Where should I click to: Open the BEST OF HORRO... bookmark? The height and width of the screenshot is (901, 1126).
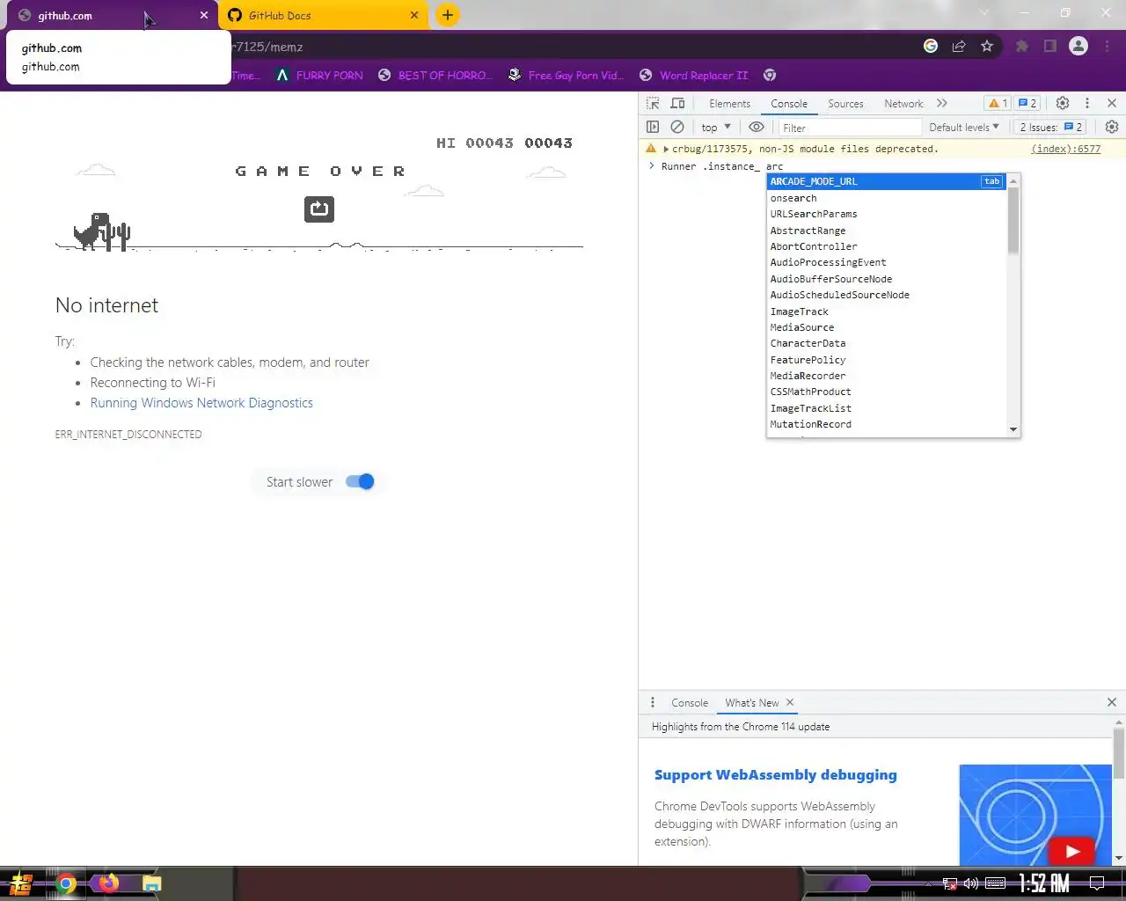coord(435,75)
